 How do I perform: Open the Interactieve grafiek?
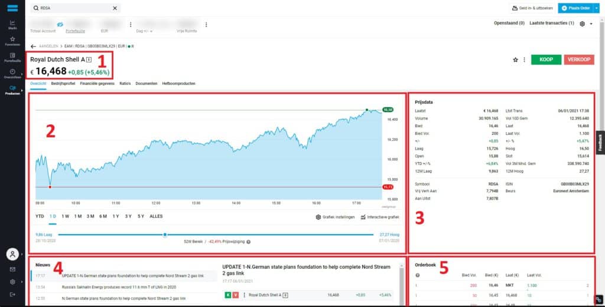[380, 217]
